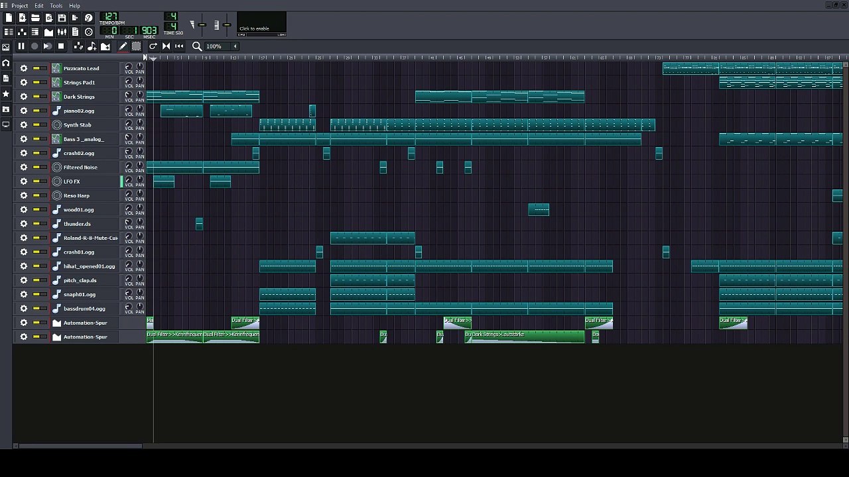The width and height of the screenshot is (849, 477).
Task: Open the Dark Strings track gear menu
Action: click(x=24, y=97)
